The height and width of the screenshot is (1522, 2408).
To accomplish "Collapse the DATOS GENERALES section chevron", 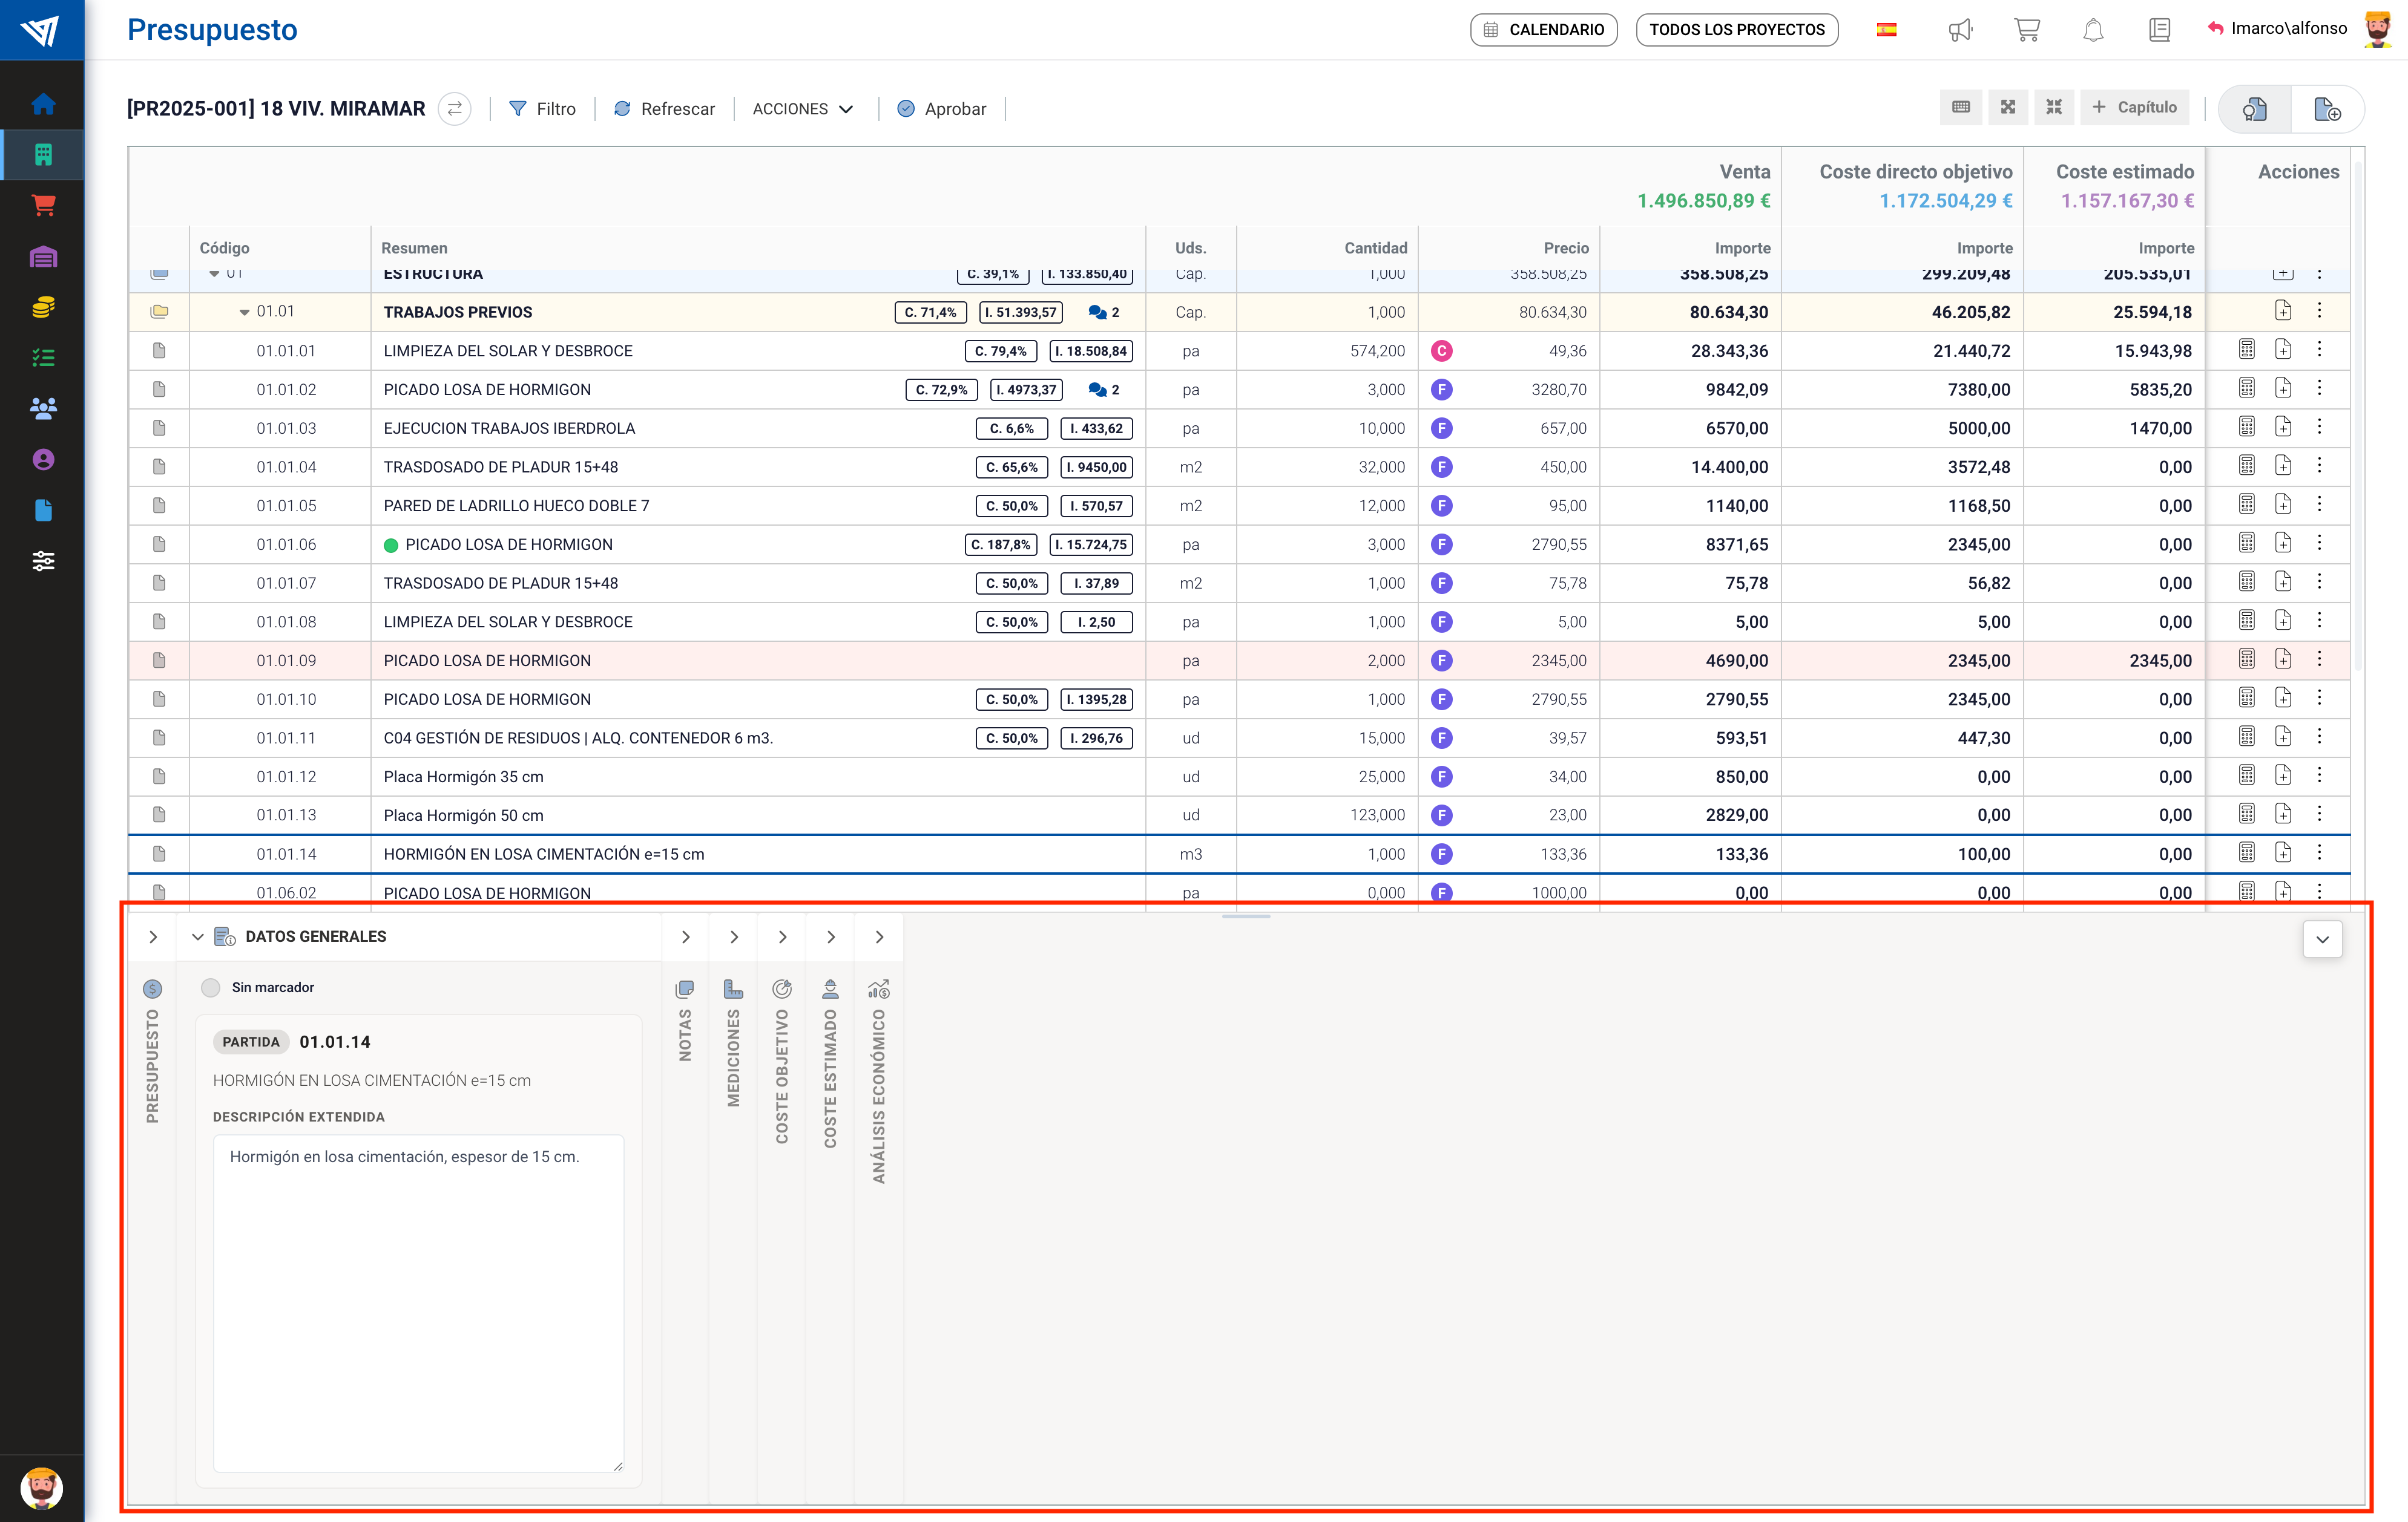I will (198, 936).
